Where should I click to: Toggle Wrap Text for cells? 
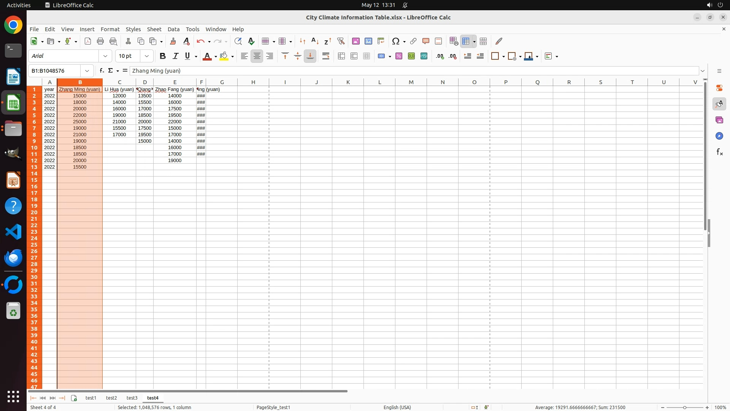(x=326, y=56)
